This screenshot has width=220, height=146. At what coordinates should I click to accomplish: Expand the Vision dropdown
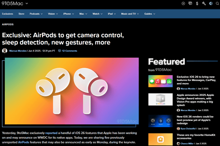(53, 14)
